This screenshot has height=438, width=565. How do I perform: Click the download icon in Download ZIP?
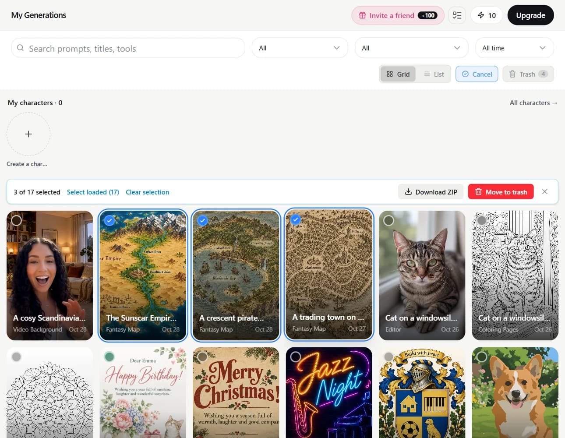pyautogui.click(x=408, y=192)
